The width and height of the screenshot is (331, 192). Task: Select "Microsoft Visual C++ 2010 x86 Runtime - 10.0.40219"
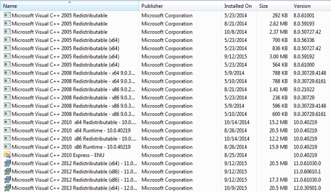point(71,147)
